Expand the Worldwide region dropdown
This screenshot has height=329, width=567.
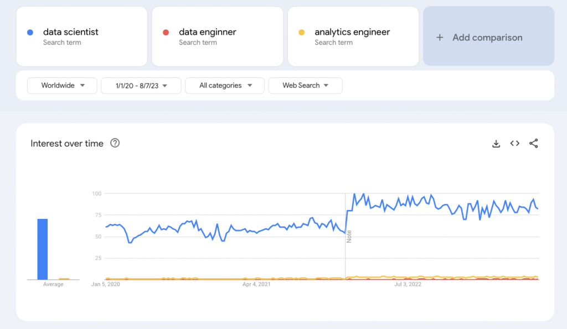tap(63, 86)
